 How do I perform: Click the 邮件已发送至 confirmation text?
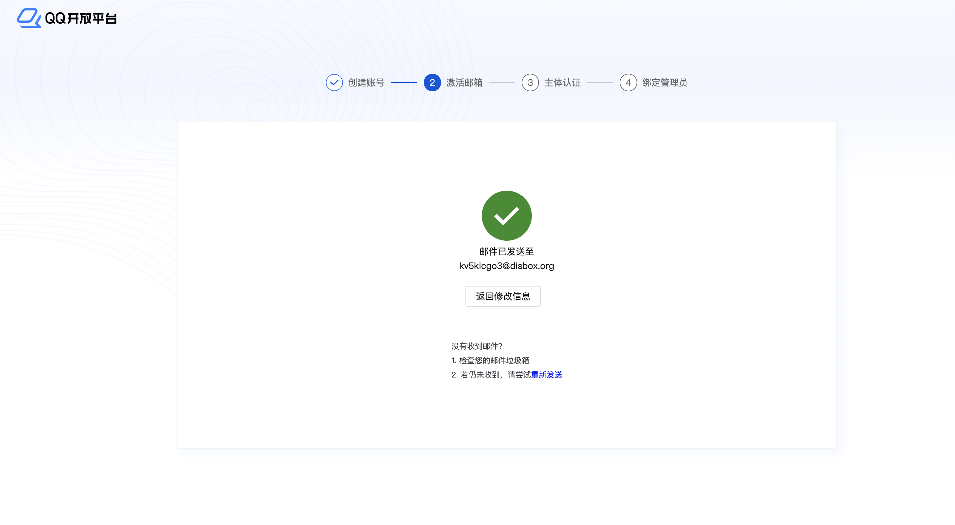tap(506, 251)
